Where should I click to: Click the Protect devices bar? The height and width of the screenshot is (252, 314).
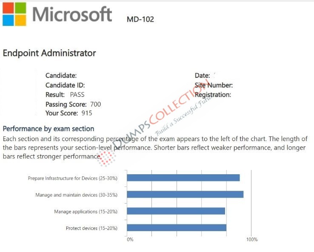click(x=177, y=228)
